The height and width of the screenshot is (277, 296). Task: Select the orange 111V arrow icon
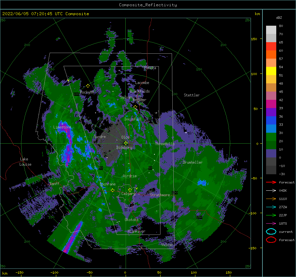271,199
